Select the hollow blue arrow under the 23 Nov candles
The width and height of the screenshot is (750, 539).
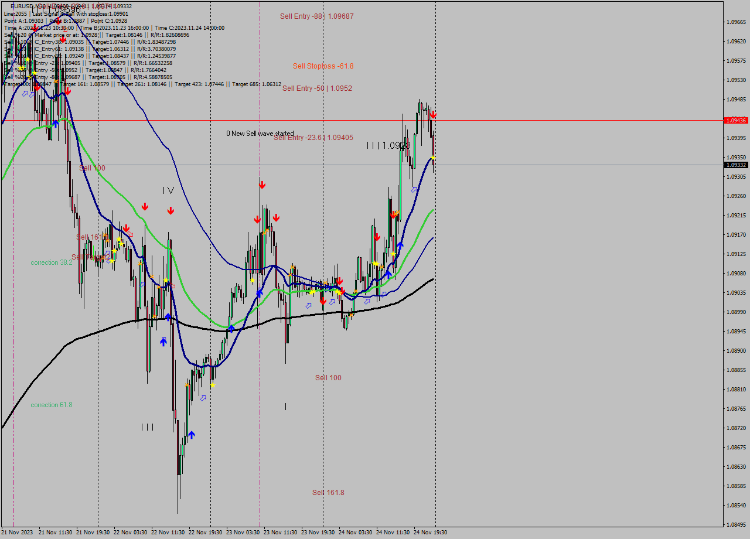(308, 305)
